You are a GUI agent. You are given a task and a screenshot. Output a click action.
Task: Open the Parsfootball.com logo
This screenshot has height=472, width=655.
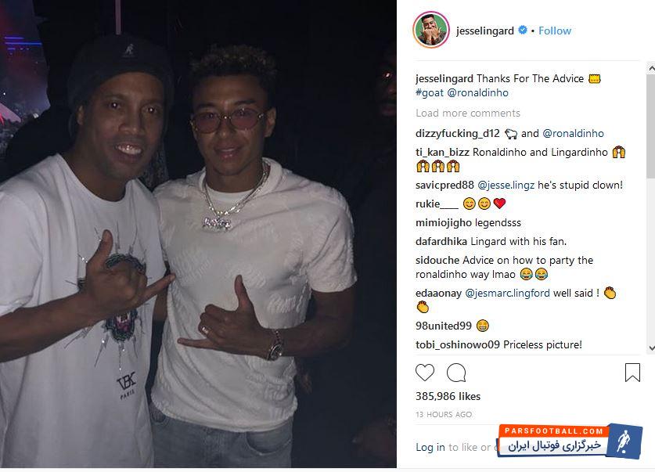[x=570, y=441]
